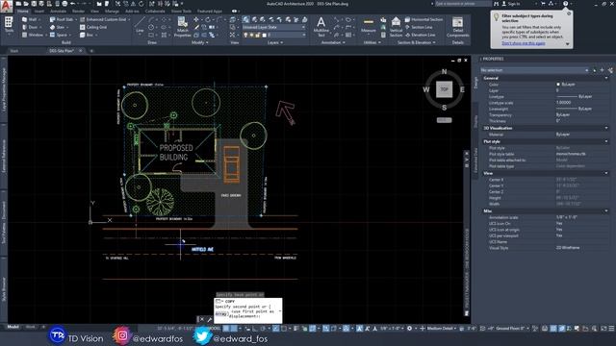Toggle the lock icon for layer 0

(x=258, y=35)
